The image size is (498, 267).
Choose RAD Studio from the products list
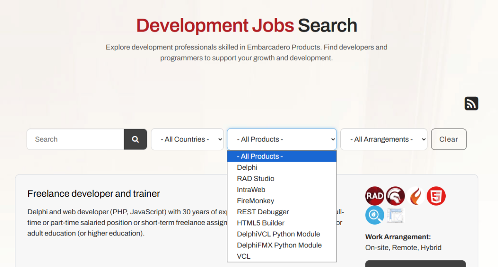[282, 179]
